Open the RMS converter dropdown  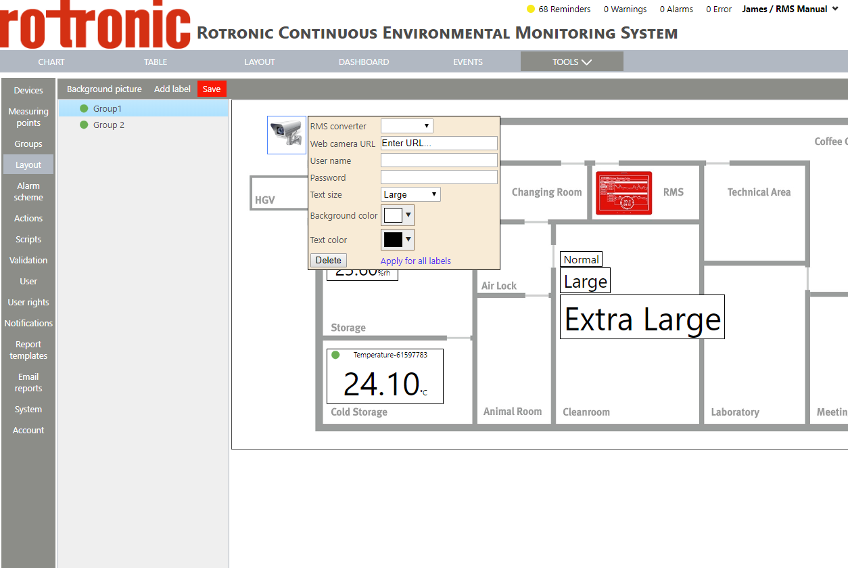pos(407,126)
